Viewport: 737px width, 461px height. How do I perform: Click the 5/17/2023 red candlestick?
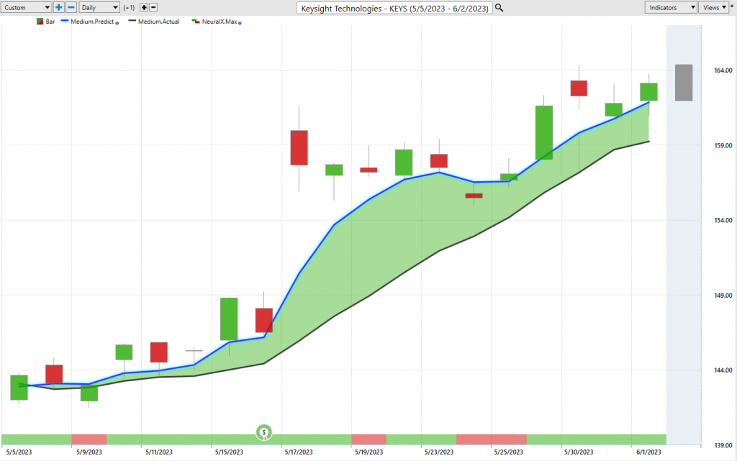[x=299, y=148]
